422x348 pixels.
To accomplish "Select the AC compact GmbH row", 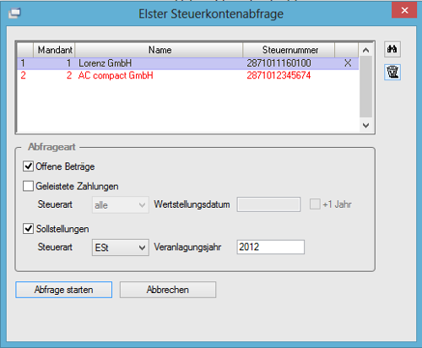I will point(188,75).
